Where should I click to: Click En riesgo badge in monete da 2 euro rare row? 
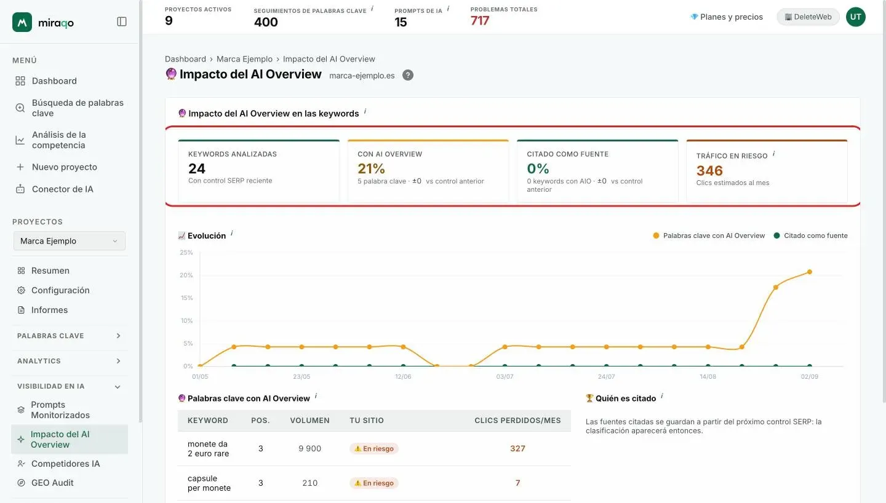click(x=374, y=448)
